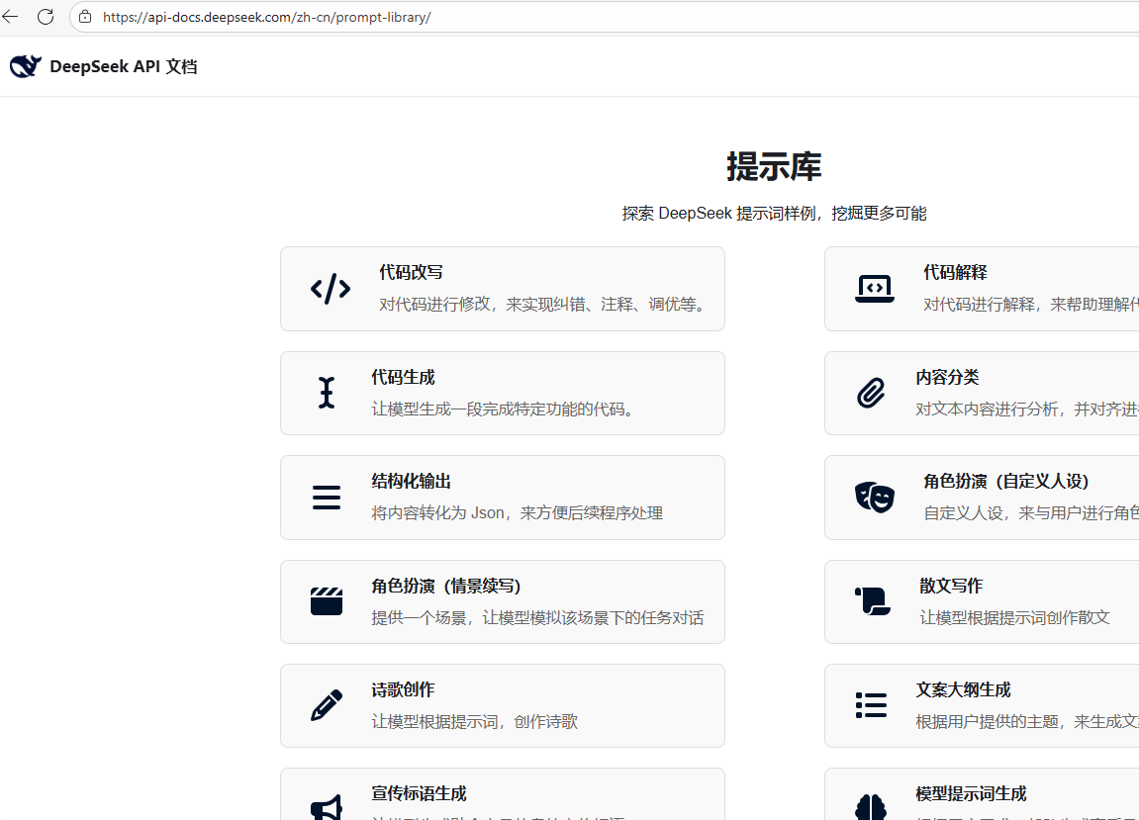Viewport: 1139px width, 820px height.
Task: Click the description 提供一个场景，让模型模拟该场景下的任务对话
Action: click(x=537, y=617)
